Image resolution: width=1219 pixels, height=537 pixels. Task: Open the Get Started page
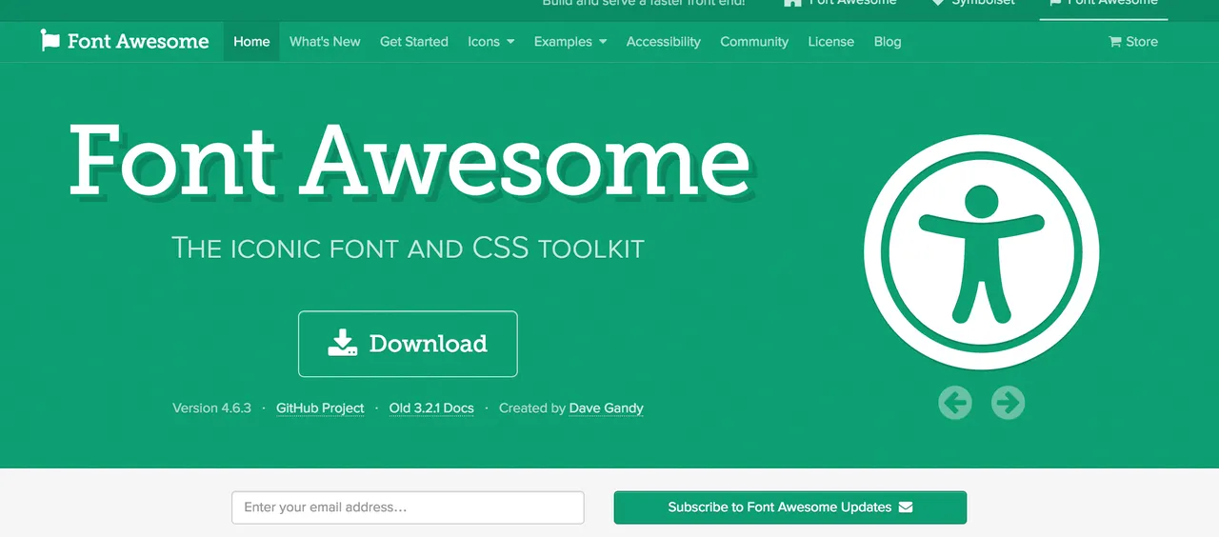pos(414,42)
